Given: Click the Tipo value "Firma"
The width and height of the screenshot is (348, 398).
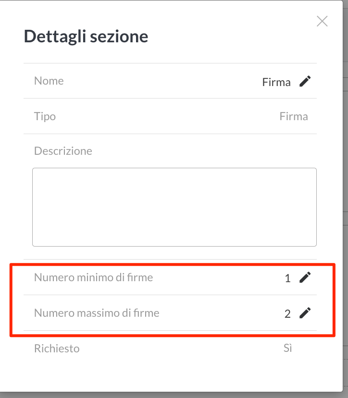Looking at the screenshot, I should click(x=294, y=116).
